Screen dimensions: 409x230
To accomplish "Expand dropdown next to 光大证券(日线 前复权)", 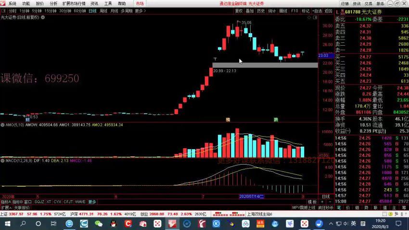I will click(x=43, y=17).
